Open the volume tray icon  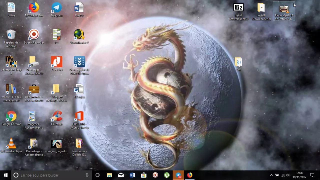(288, 175)
